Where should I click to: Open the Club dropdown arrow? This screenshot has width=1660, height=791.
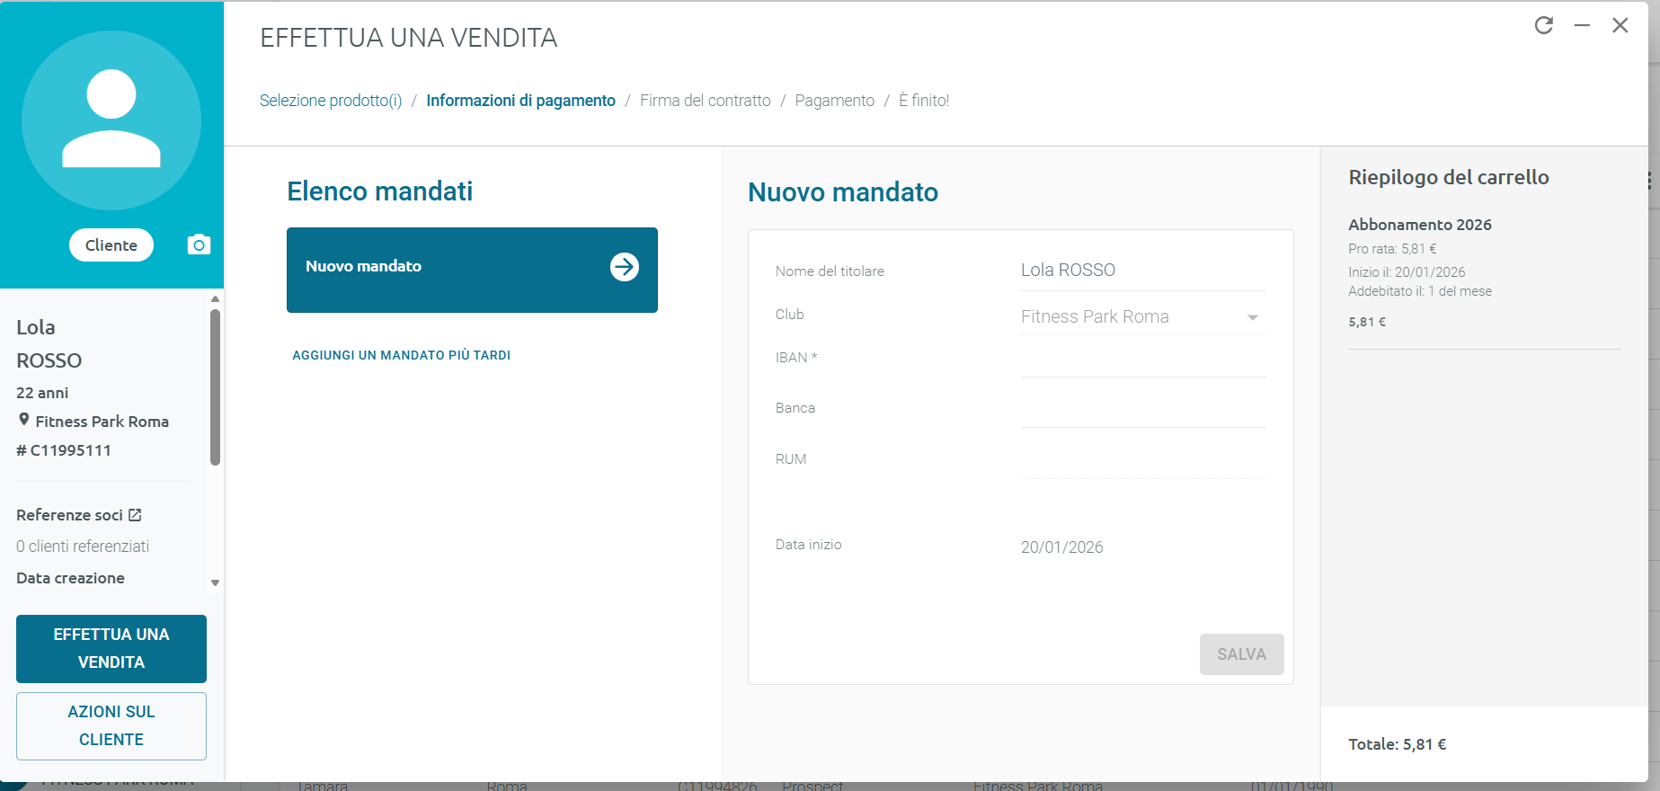click(1252, 317)
